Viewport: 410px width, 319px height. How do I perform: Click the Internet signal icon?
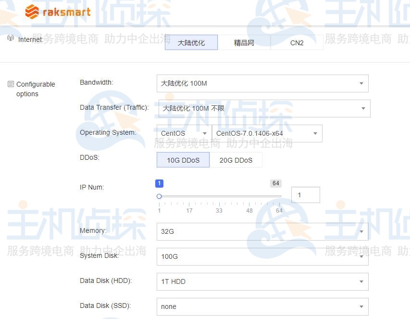pos(11,38)
